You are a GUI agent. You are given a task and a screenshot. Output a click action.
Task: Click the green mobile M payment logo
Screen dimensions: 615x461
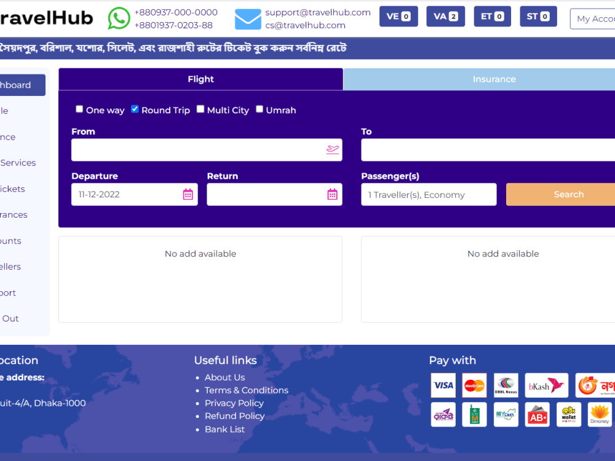(x=475, y=414)
